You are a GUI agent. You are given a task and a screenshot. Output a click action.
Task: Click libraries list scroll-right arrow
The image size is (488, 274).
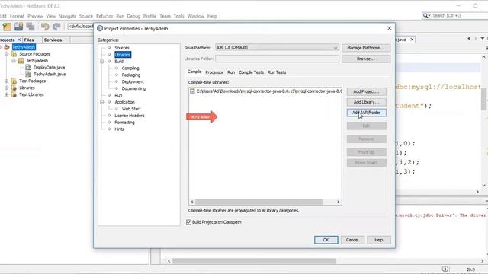[x=339, y=202]
